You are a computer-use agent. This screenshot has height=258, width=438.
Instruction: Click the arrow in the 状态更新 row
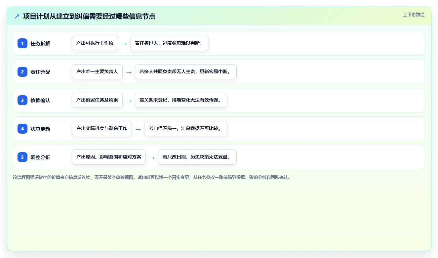point(138,129)
